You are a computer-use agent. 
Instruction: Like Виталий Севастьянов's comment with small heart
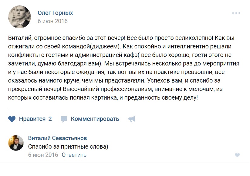(x=237, y=155)
